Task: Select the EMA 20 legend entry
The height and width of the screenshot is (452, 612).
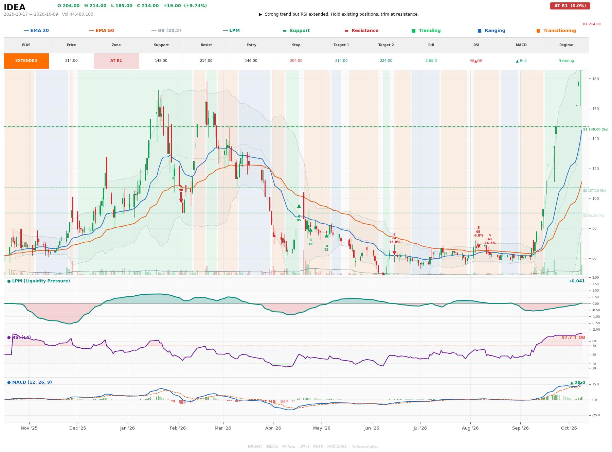Action: coord(36,31)
